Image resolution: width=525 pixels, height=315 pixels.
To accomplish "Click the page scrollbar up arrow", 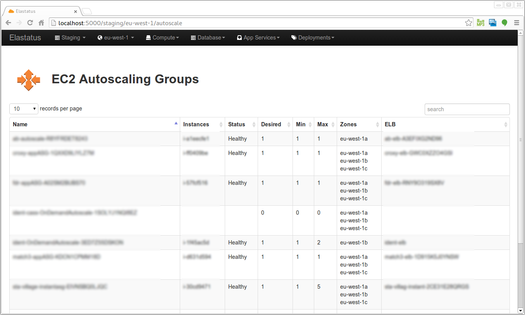I will pyautogui.click(x=521, y=33).
